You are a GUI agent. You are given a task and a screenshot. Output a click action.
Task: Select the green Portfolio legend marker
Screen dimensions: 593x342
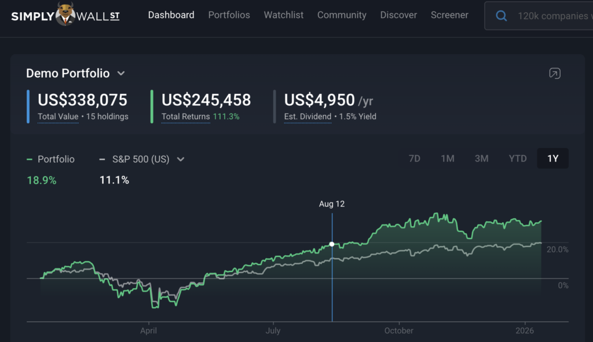(30, 159)
